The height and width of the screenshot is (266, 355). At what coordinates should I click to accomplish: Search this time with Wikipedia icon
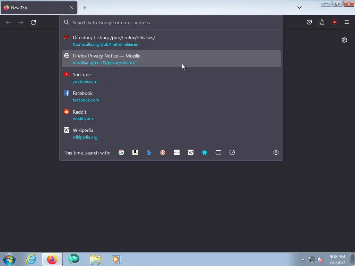coord(191,152)
